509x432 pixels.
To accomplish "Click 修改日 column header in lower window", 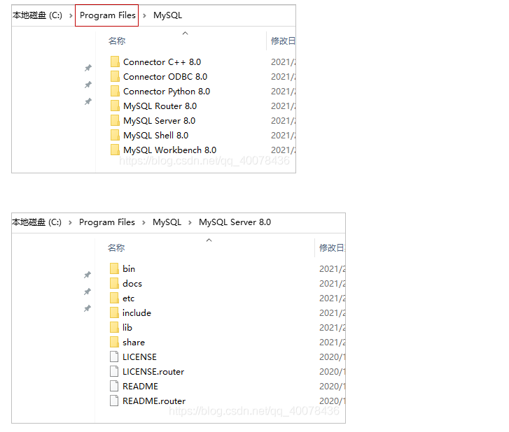I will (x=332, y=248).
